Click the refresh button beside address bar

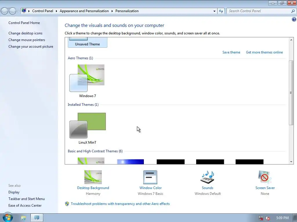221,11
